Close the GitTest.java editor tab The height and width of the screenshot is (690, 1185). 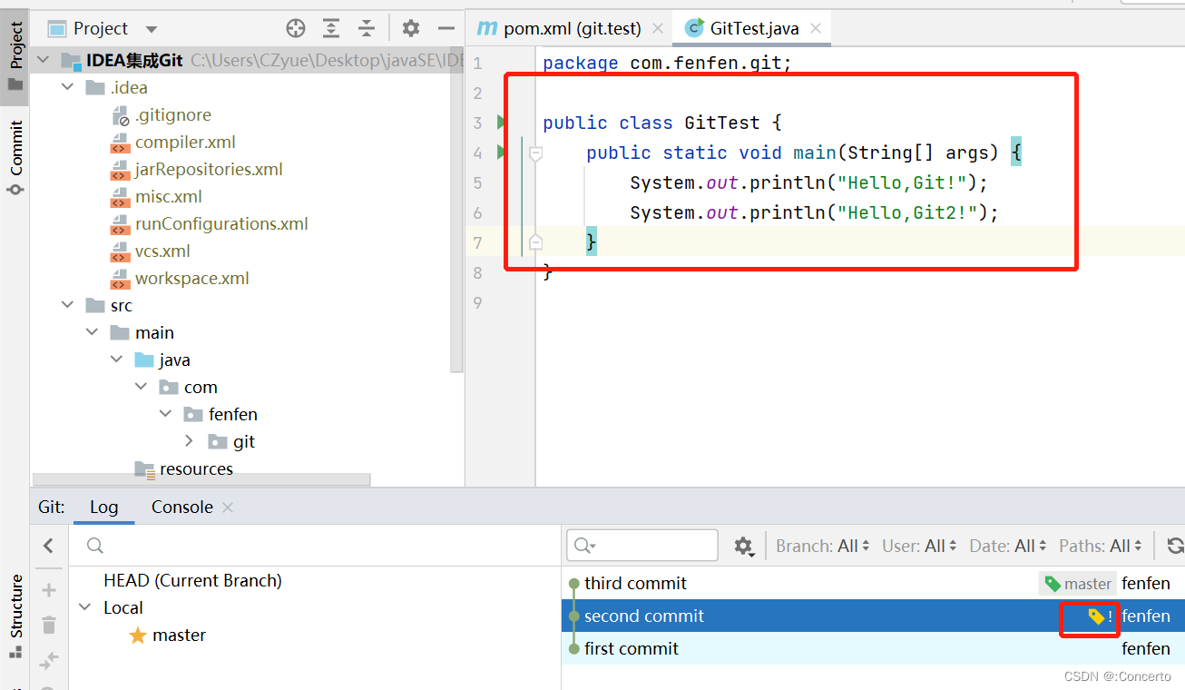tap(816, 28)
